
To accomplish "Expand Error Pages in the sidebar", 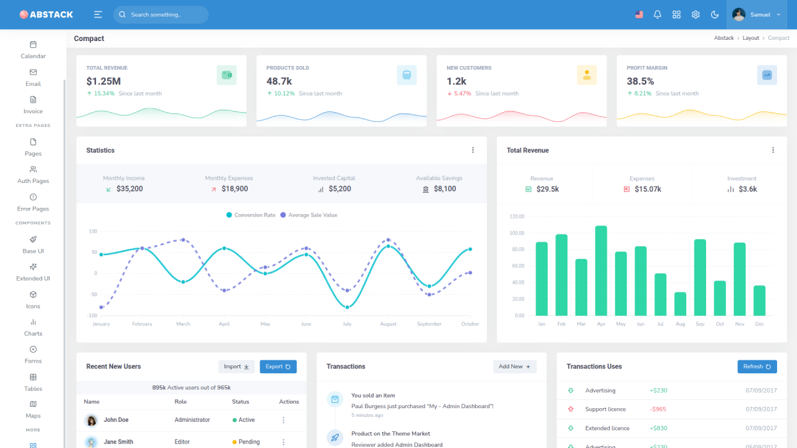I will (x=33, y=203).
